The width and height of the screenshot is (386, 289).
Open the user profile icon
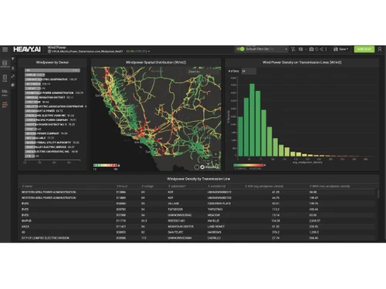click(x=380, y=49)
